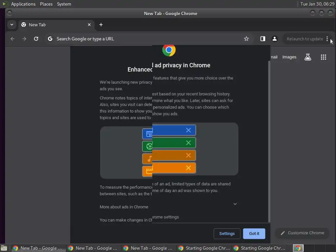Open the Applications menu
Viewport: 336px width, 252px height.
point(23,4)
